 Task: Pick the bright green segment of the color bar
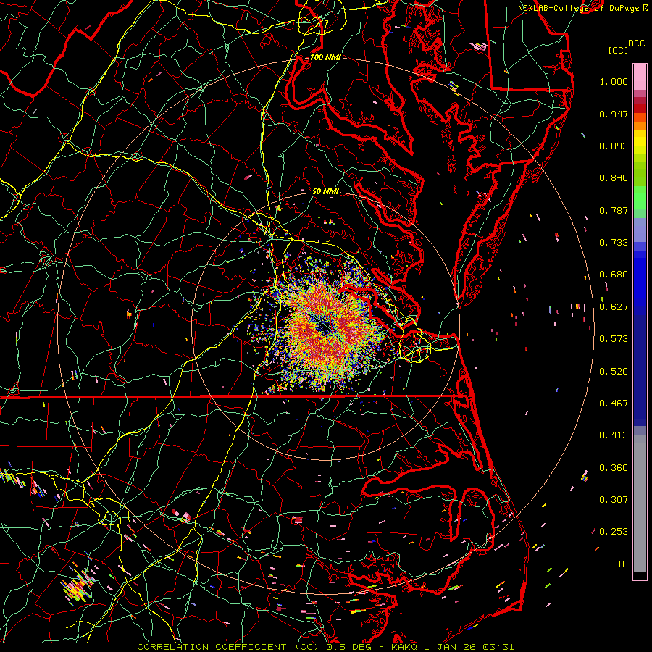[x=640, y=198]
